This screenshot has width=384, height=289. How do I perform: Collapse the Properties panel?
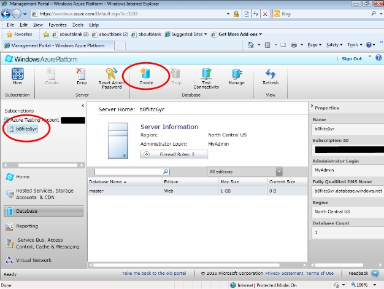point(312,106)
